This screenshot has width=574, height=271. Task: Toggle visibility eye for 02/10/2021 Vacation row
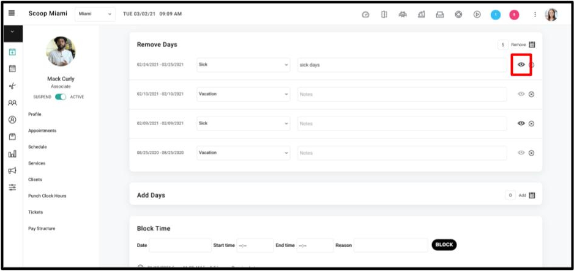[521, 94]
